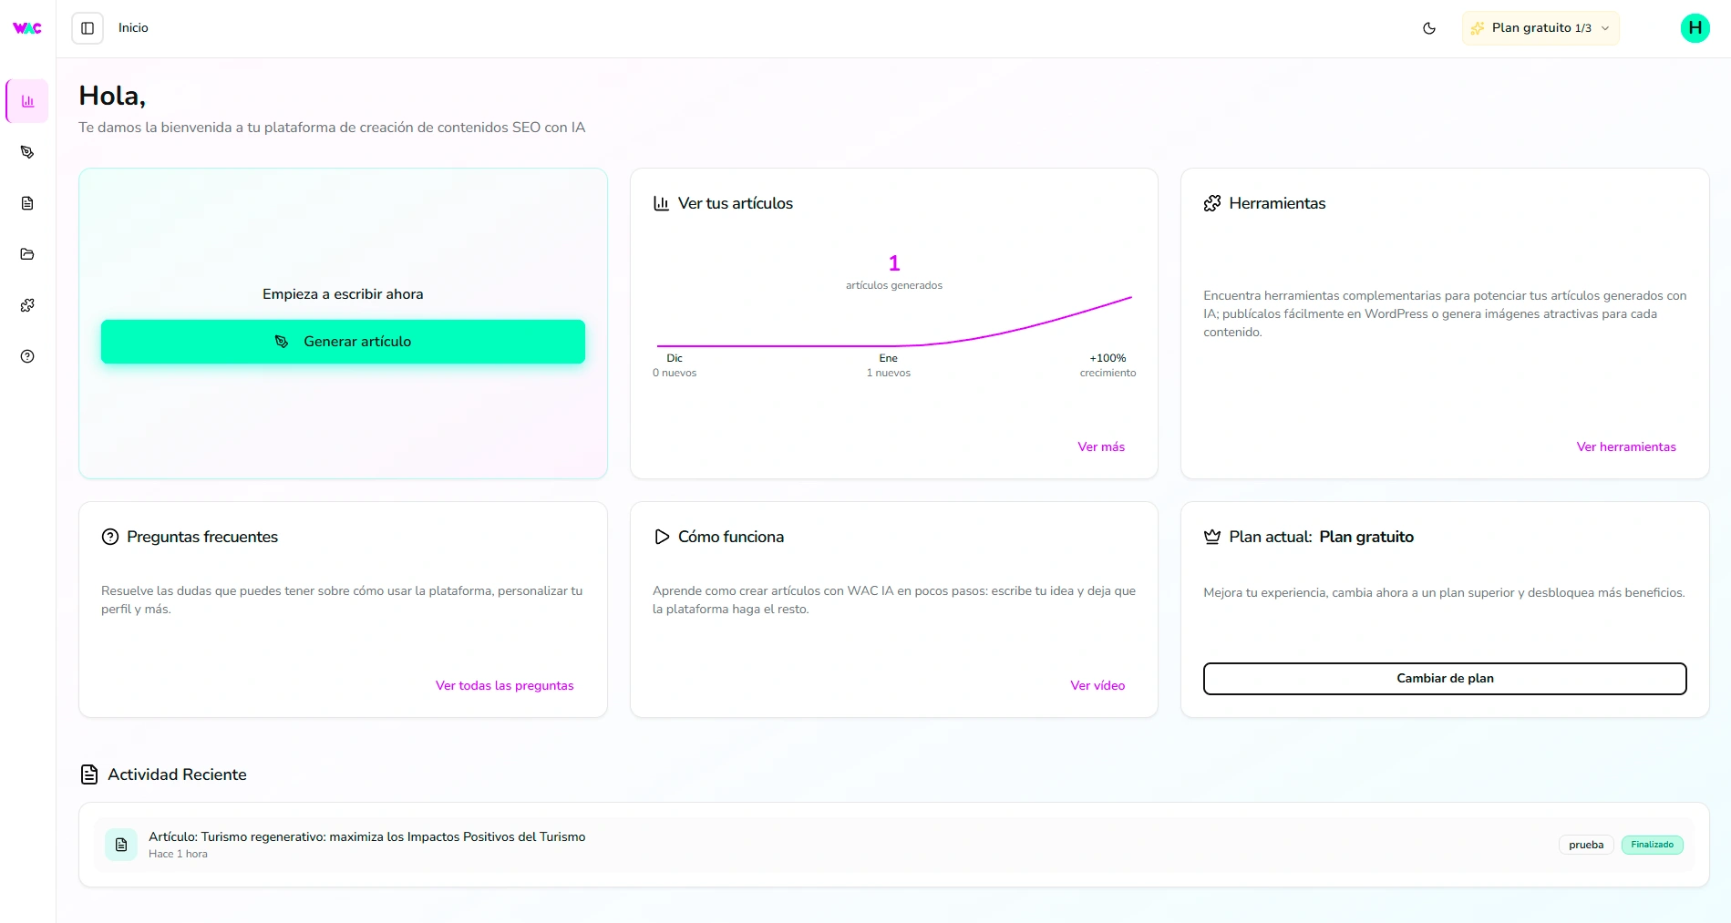Screen dimensions: 1731x923
Task: Open the dashboard chart icon in the sidebar
Action: point(27,101)
